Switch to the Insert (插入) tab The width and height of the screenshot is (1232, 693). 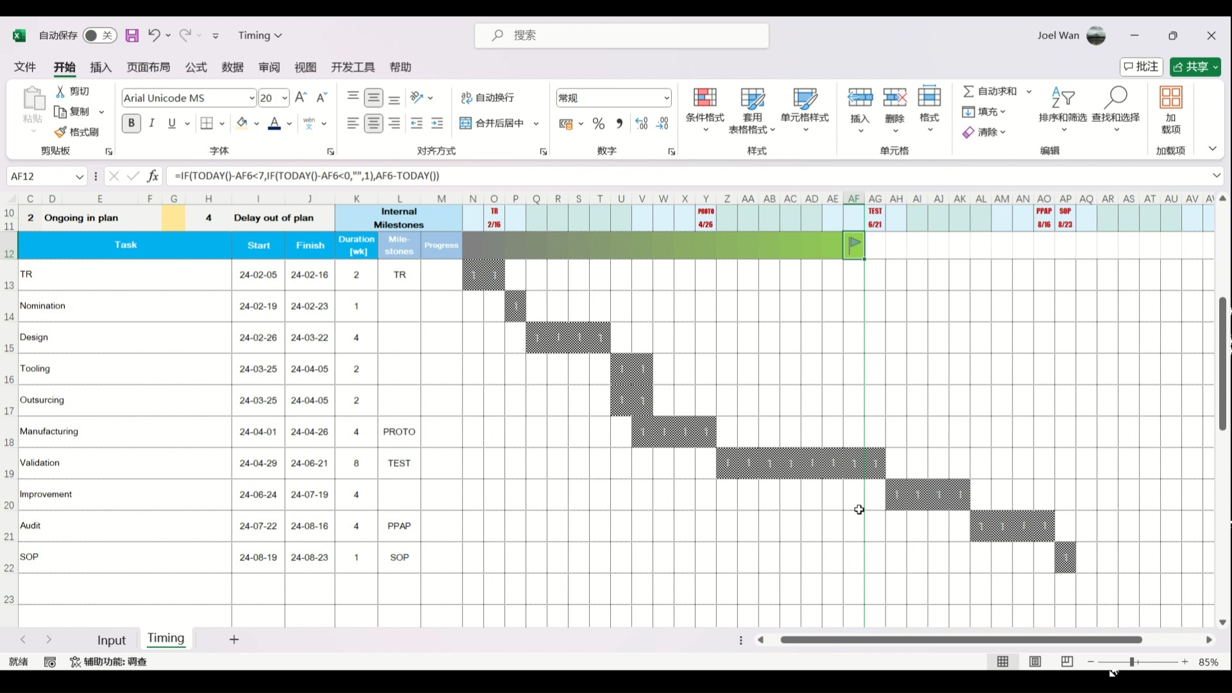(x=101, y=67)
